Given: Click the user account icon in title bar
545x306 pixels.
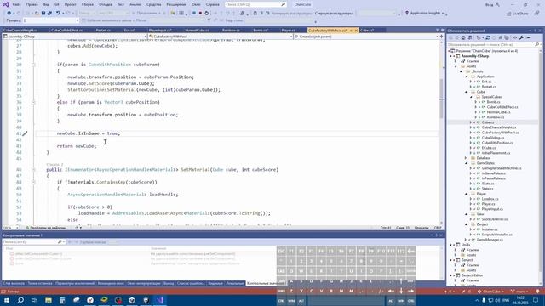Looking at the screenshot, I should (x=497, y=4).
